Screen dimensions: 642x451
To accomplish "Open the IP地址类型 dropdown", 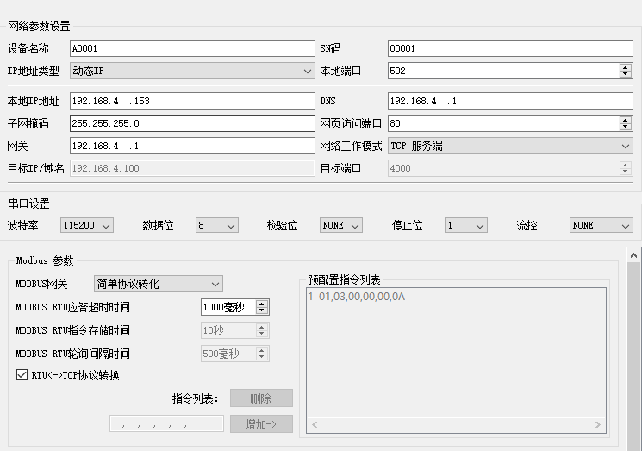I will (191, 71).
